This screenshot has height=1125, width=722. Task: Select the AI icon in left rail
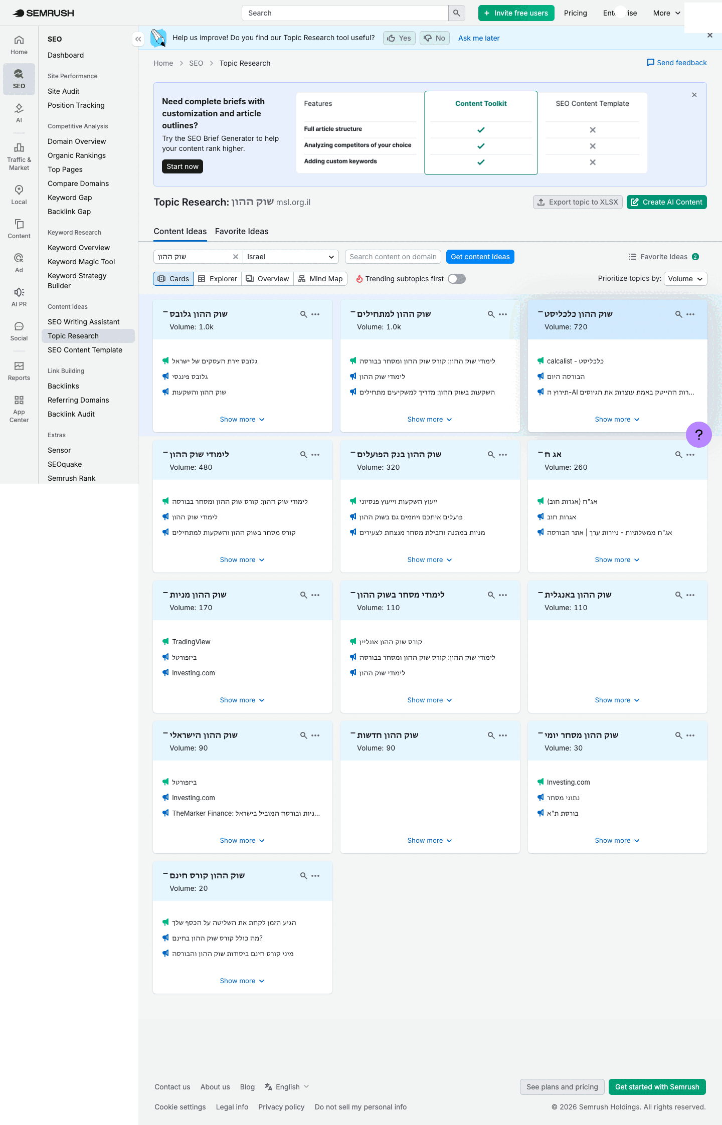[x=19, y=113]
